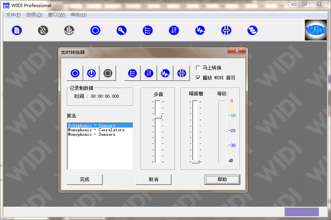Open the event list icon in main toolbar
This screenshot has height=220, width=331.
[x=148, y=30]
